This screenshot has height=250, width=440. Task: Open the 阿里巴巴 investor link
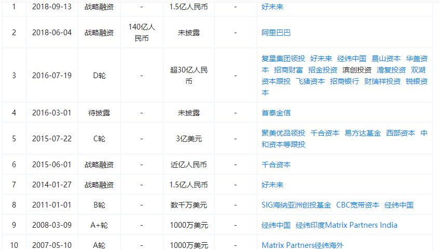pyautogui.click(x=276, y=33)
